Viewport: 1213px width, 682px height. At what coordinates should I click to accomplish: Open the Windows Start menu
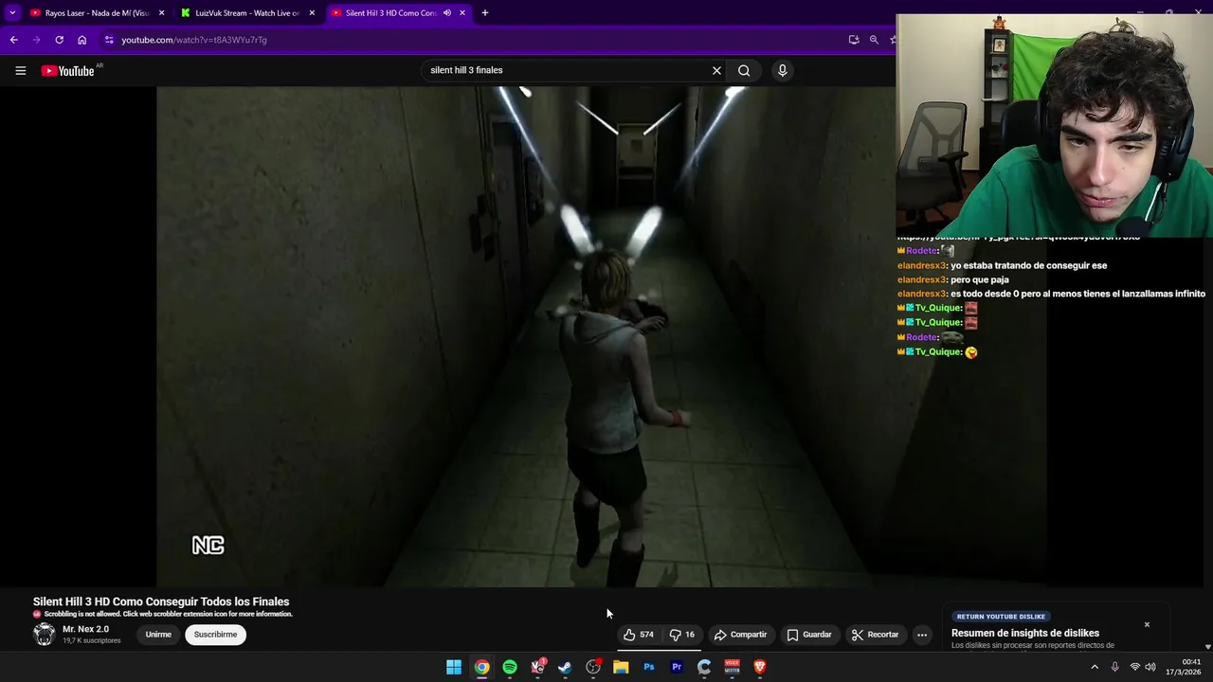(454, 667)
